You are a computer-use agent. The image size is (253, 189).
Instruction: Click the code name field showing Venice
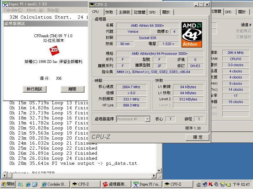(133, 31)
